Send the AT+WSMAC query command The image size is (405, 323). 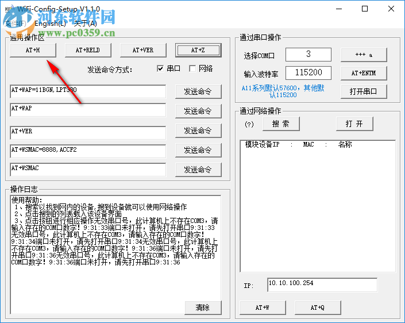198,170
